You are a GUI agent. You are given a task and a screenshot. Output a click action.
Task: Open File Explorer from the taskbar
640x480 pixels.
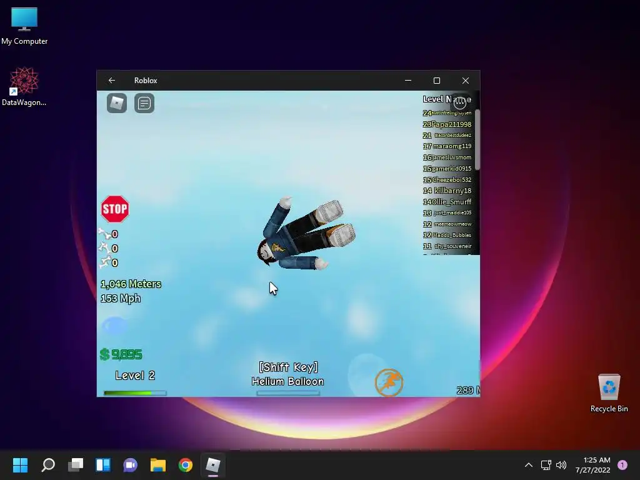click(x=158, y=465)
